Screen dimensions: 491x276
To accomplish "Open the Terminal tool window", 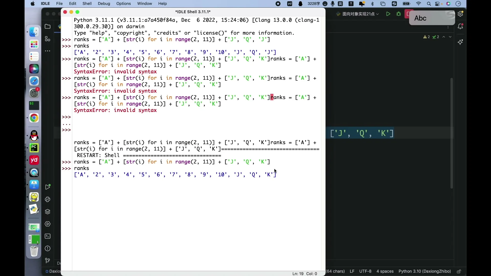I will tap(48, 236).
